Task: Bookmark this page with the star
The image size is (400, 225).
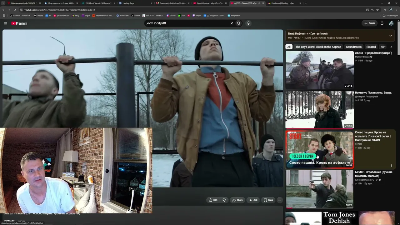Action: 377,10
